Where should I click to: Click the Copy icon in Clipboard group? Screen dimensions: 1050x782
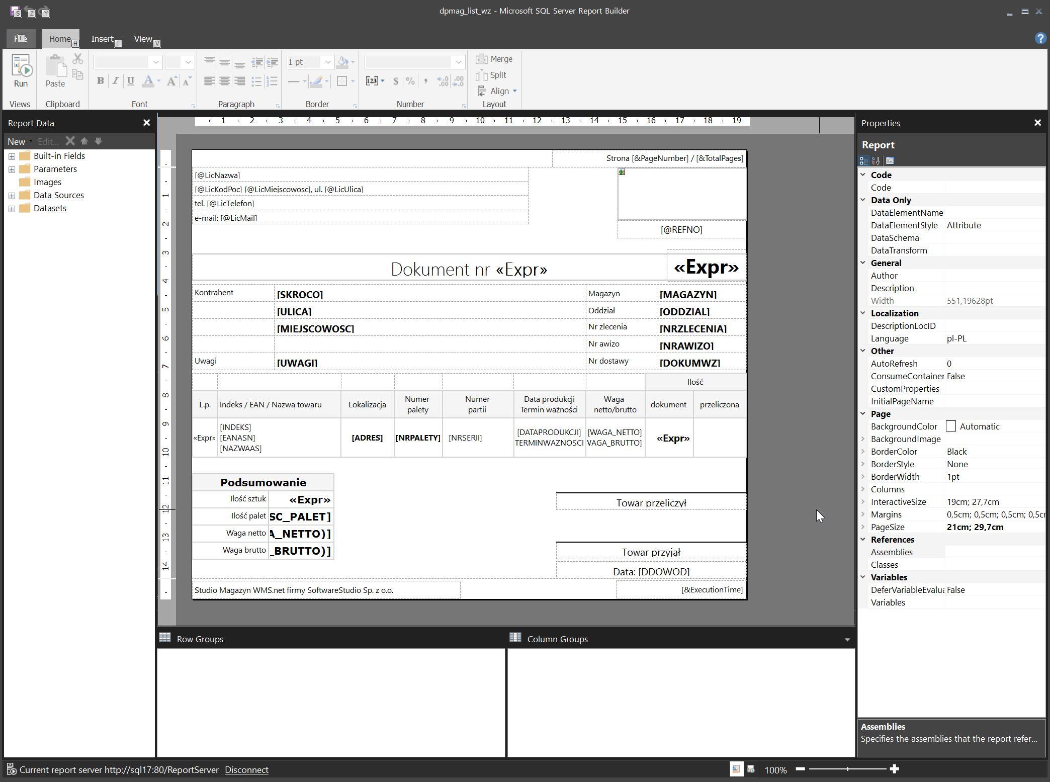77,75
